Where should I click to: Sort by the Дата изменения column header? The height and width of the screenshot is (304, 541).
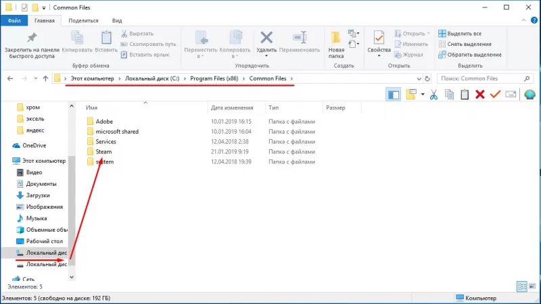tap(232, 107)
